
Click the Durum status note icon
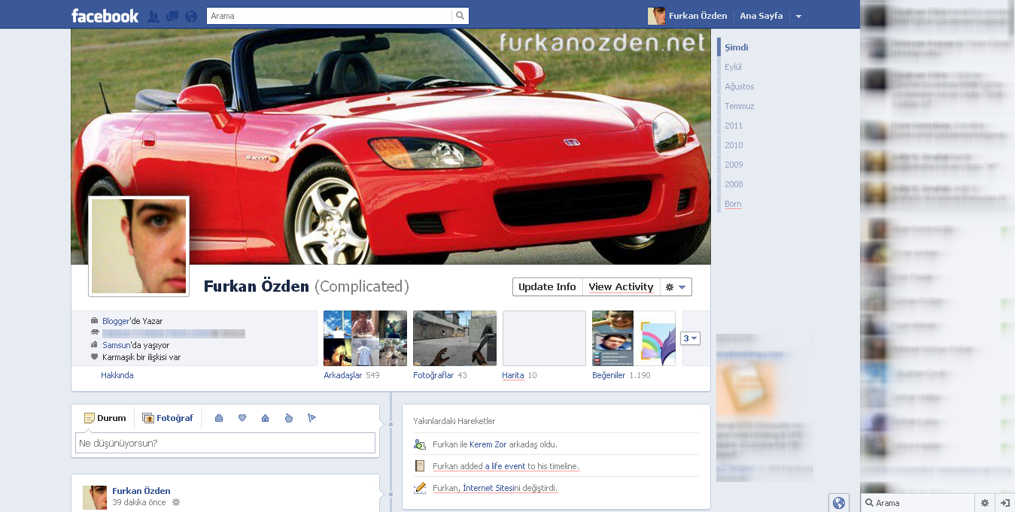pos(89,418)
